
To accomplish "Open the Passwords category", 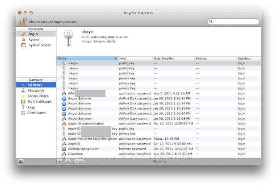I will (36, 91).
